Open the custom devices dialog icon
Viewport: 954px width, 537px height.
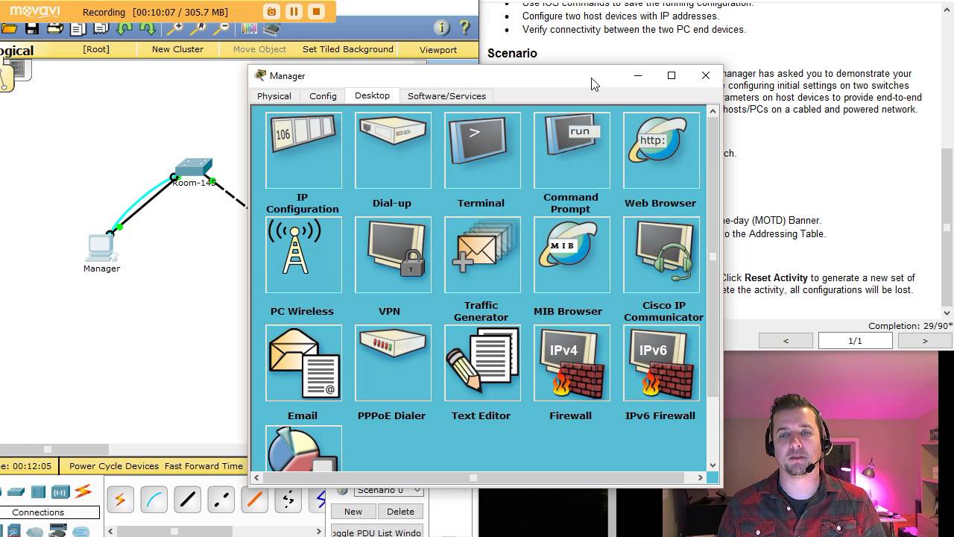(x=272, y=28)
